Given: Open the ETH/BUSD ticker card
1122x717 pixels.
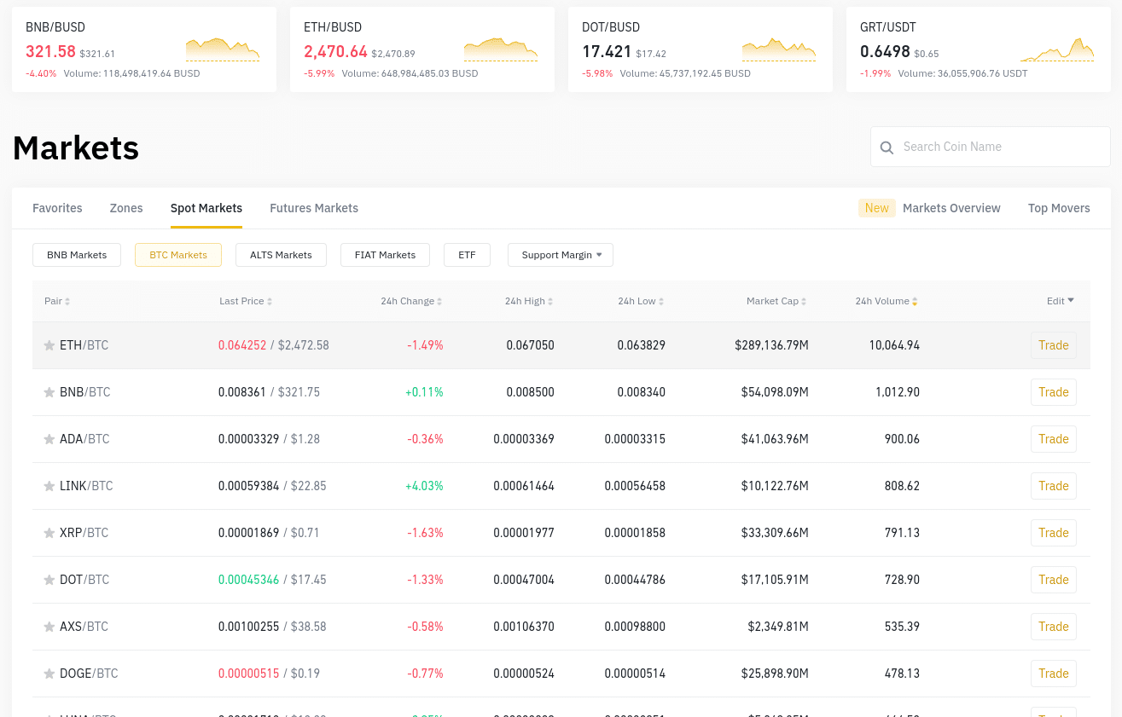Looking at the screenshot, I should point(422,49).
